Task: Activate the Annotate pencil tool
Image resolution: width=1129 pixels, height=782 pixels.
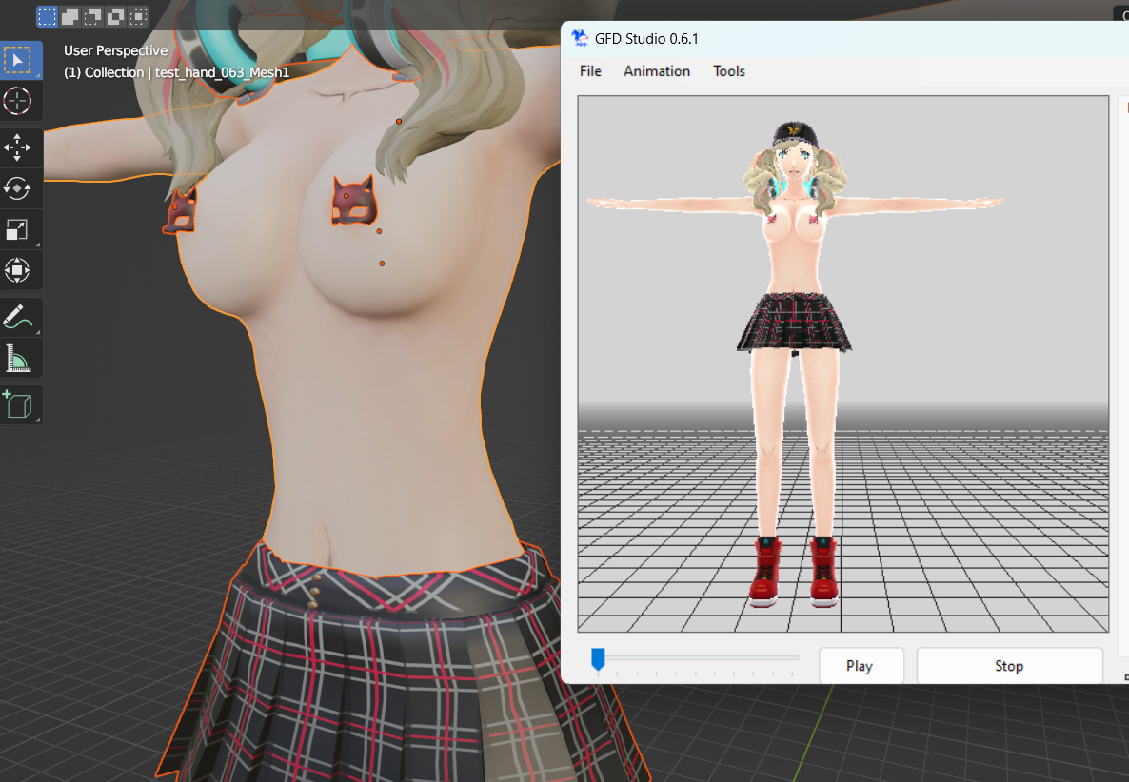Action: tap(18, 317)
